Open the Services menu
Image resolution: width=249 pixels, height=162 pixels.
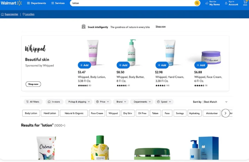pos(58,3)
